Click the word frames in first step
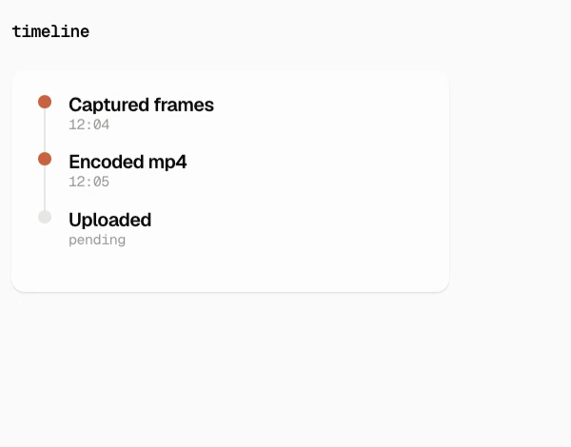 click(184, 105)
